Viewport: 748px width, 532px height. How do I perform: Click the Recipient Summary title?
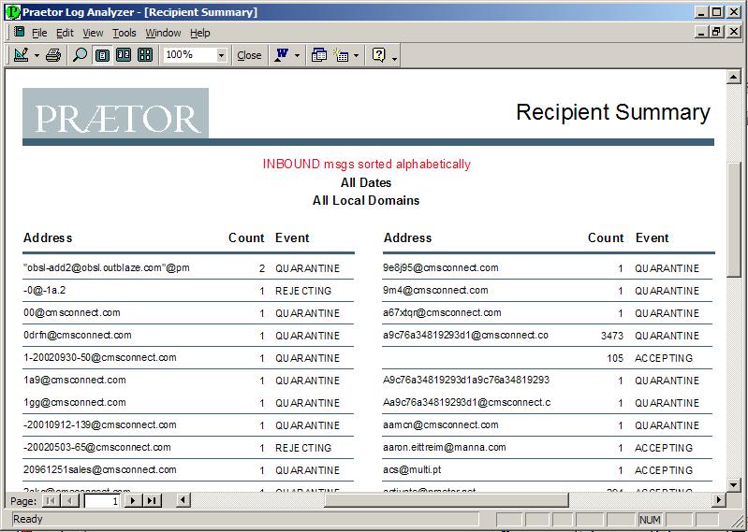click(613, 112)
